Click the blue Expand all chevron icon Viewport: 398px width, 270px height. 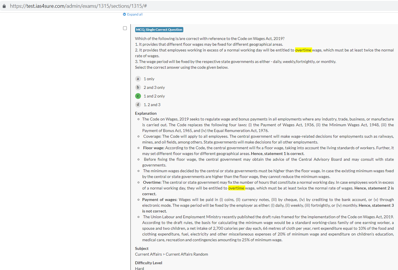(x=125, y=14)
